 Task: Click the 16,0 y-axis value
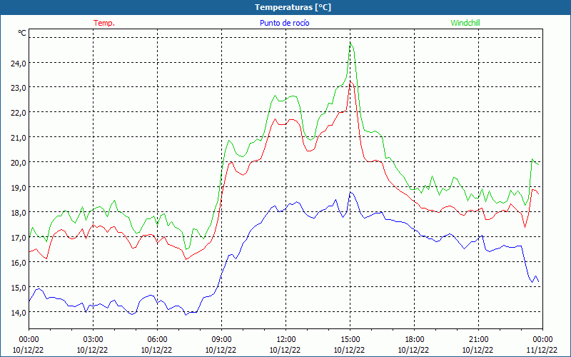(18, 263)
